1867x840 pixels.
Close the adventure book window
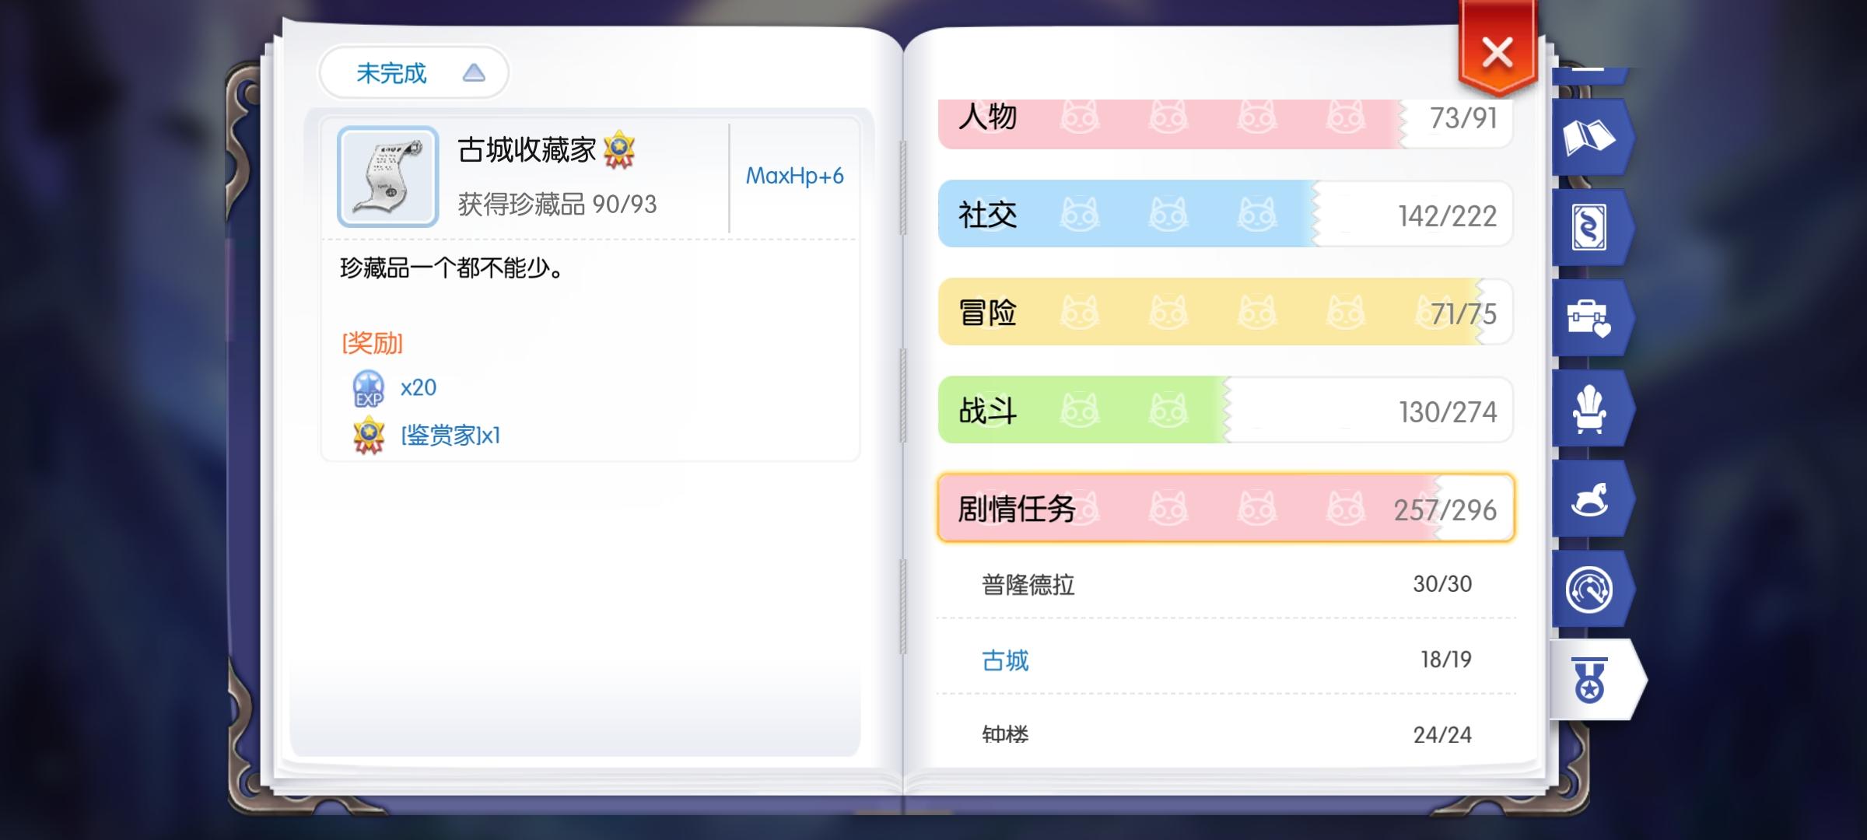(1497, 53)
